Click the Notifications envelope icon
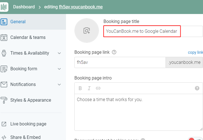This screenshot has height=140, width=203. (x=4, y=84)
